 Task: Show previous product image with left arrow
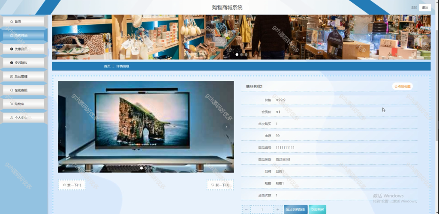click(x=66, y=127)
